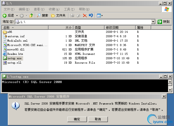
Task: Click the 取消 button in installer dialog
Action: [98, 119]
